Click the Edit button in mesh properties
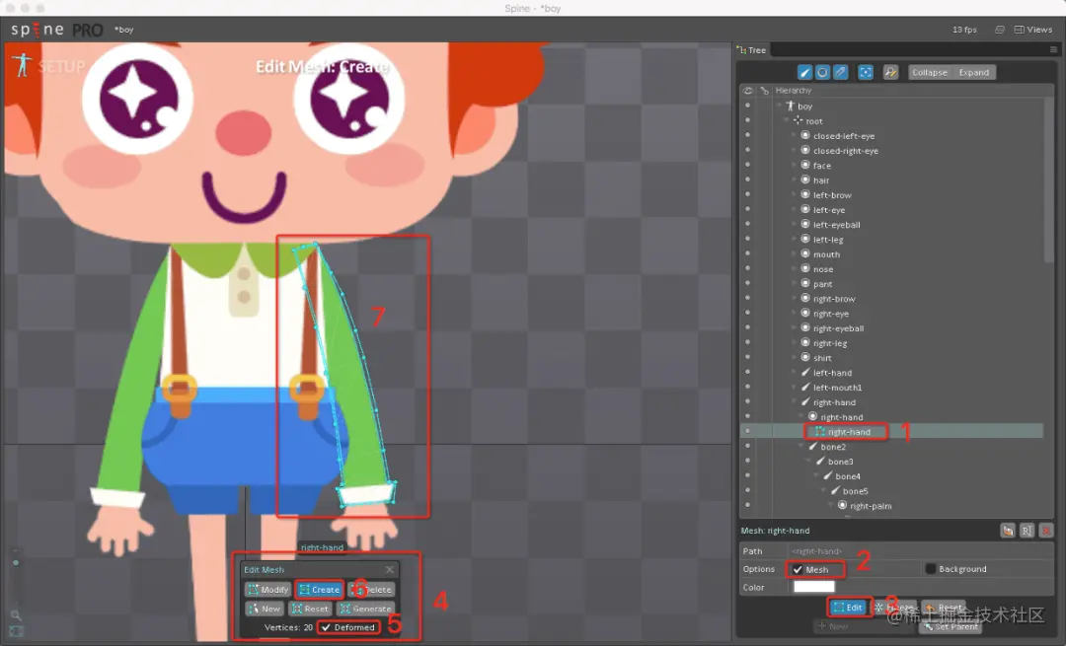1066x646 pixels. pyautogui.click(x=849, y=608)
